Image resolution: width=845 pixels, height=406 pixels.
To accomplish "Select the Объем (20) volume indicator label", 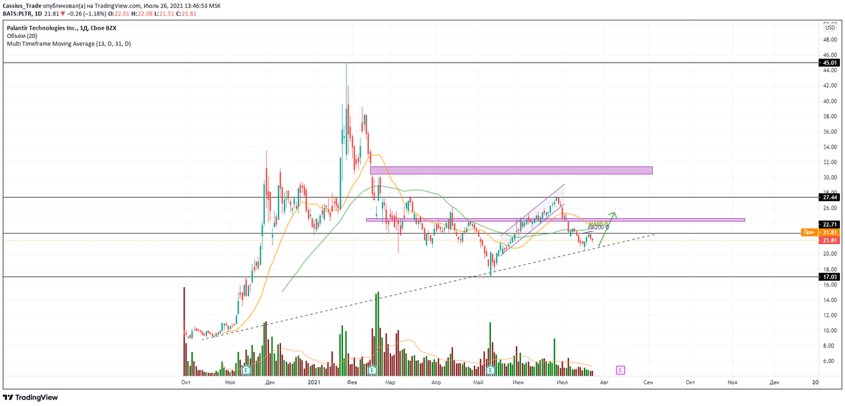I will click(x=23, y=36).
